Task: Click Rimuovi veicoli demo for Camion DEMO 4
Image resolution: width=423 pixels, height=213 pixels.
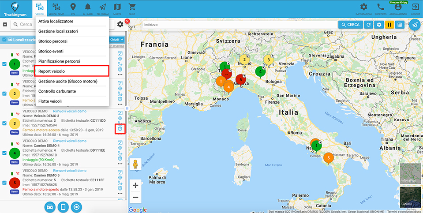Action: pyautogui.click(x=70, y=141)
